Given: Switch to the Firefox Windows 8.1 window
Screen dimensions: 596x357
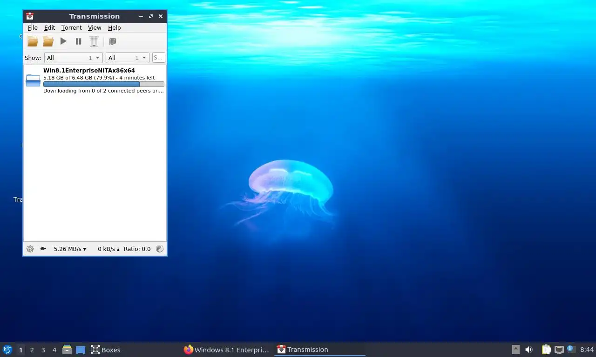Looking at the screenshot, I should point(227,350).
